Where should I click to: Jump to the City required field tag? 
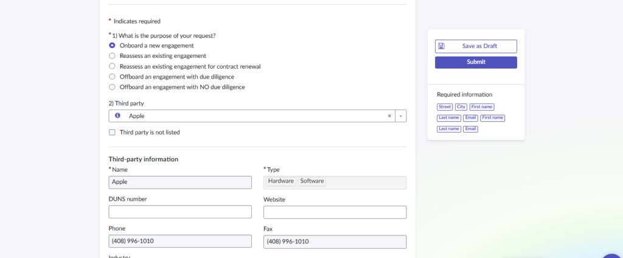461,107
